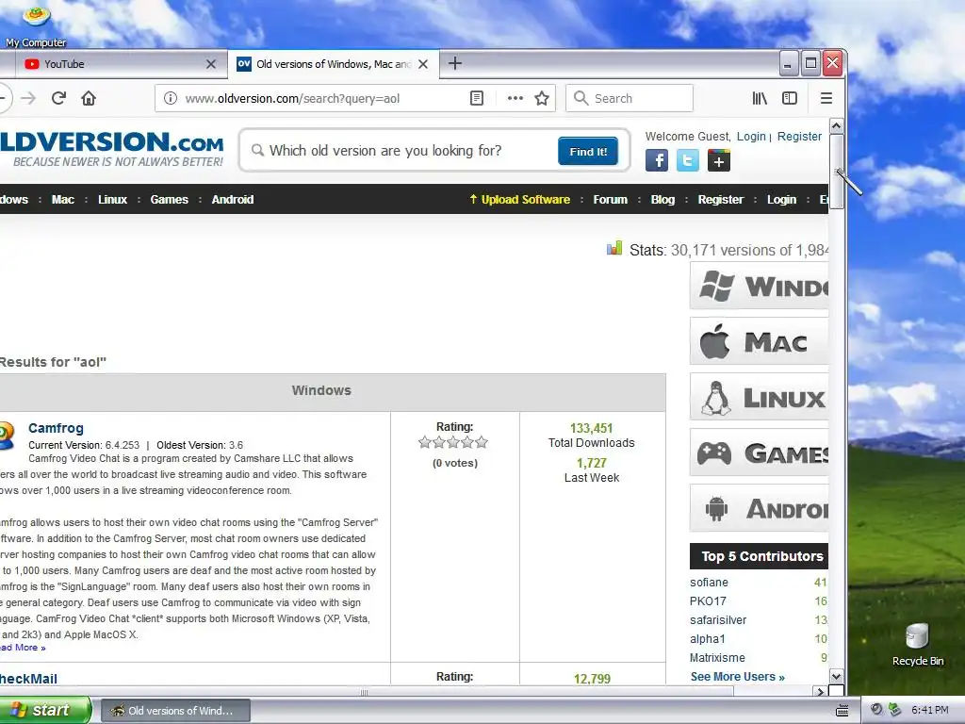Focus the 'Which old version' search field
The height and width of the screenshot is (724, 965).
click(x=400, y=151)
